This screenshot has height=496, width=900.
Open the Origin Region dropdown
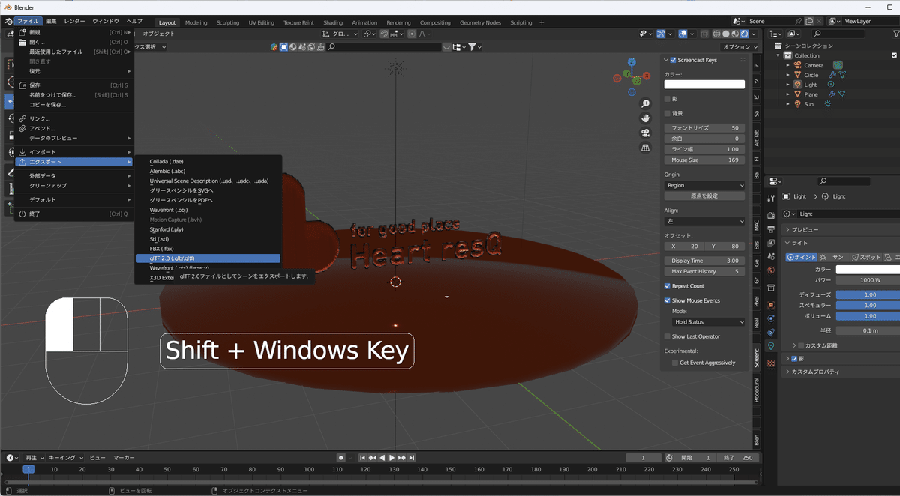pos(704,185)
